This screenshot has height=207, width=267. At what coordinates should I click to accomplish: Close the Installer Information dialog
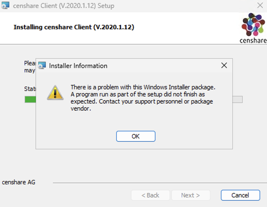coord(224,66)
